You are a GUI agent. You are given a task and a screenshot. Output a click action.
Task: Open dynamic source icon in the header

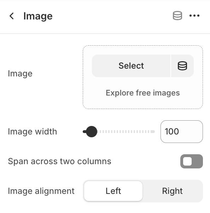point(177,16)
